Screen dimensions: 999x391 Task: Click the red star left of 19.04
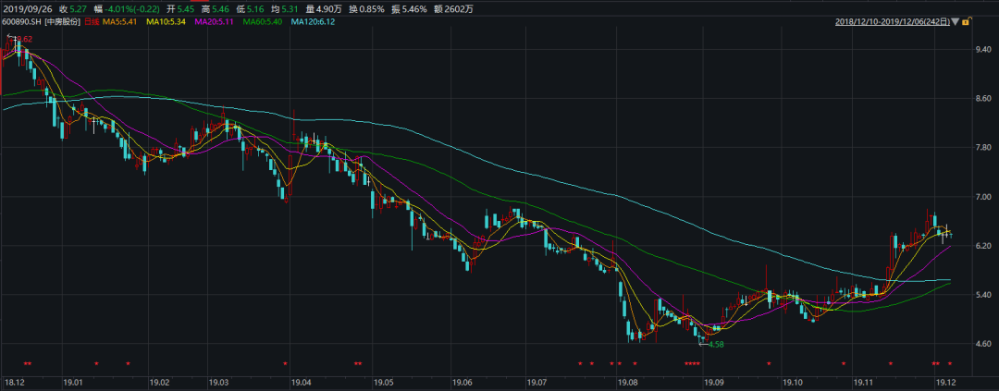[285, 362]
